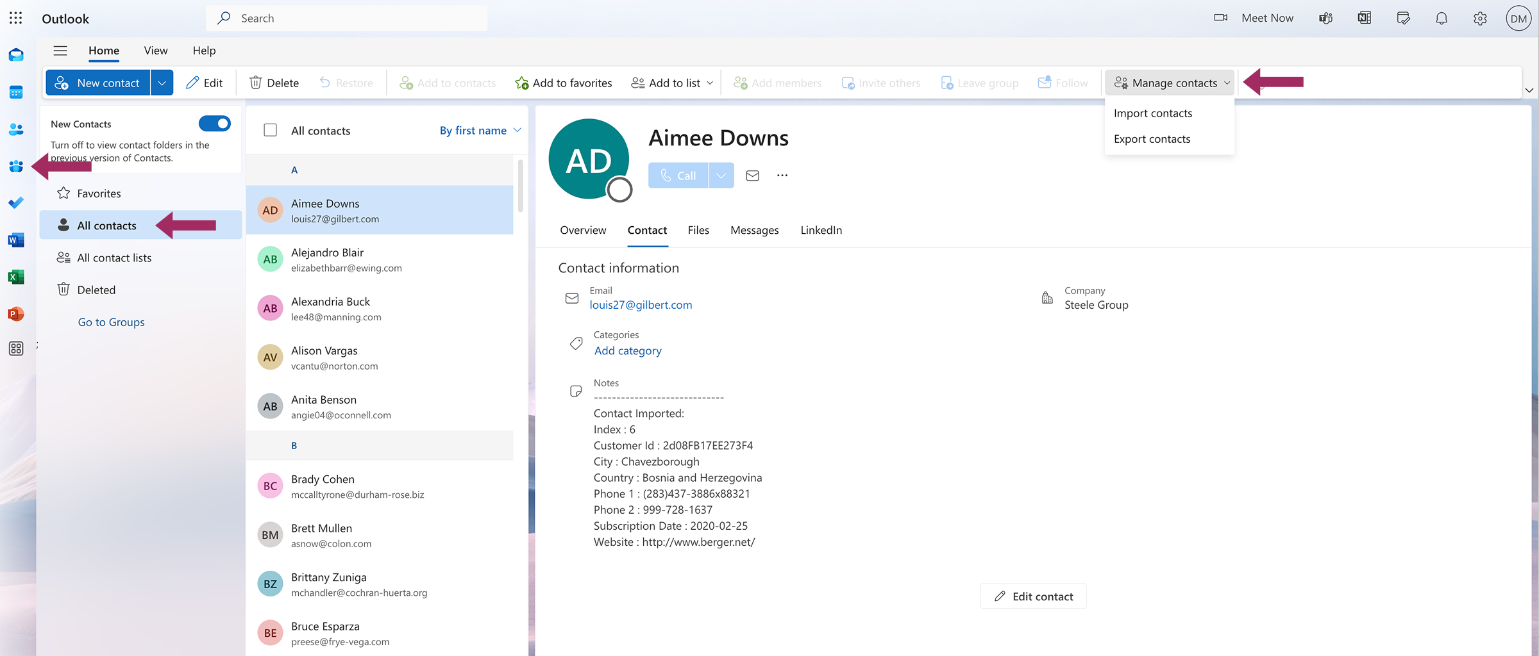The width and height of the screenshot is (1539, 656).
Task: Open Mail from the left rail
Action: 16,56
